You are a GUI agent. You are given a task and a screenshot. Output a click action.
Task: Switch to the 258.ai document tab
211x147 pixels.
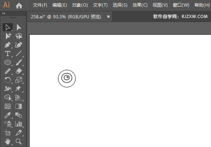[66, 17]
